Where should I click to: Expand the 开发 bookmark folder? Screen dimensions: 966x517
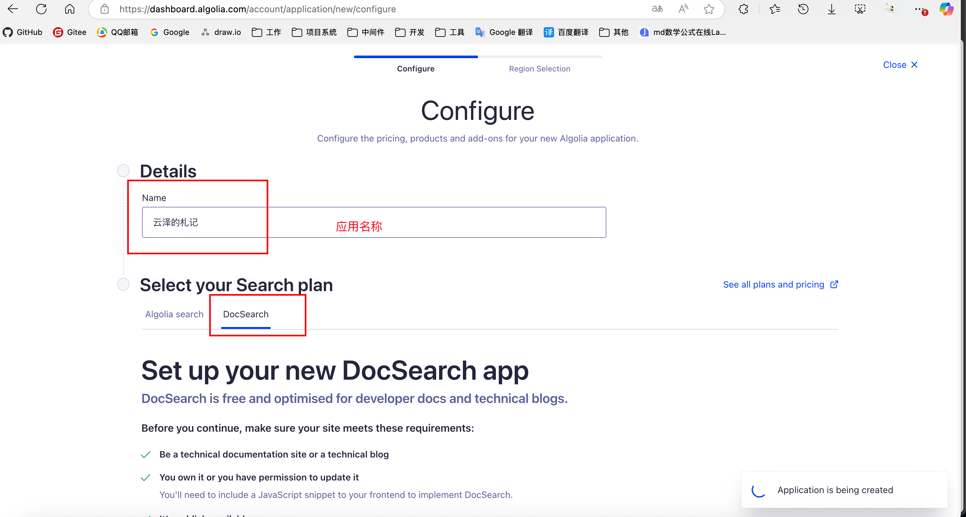click(409, 32)
